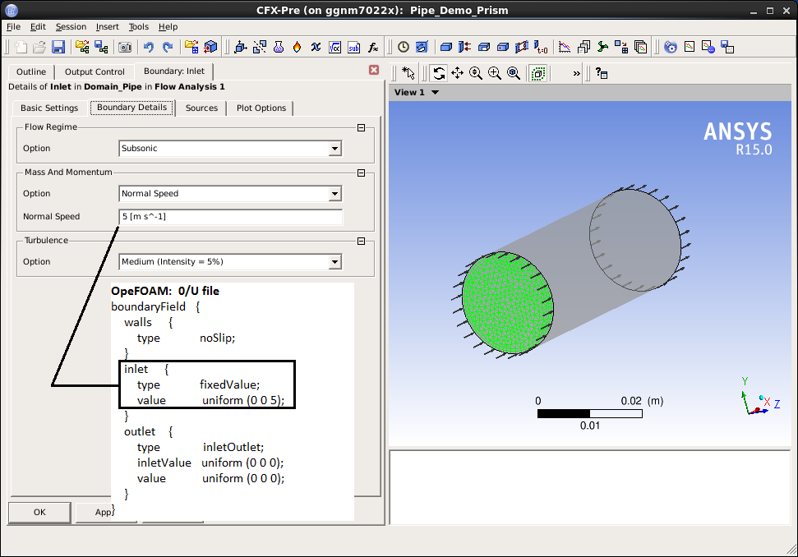Collapse the Turbulence group
The height and width of the screenshot is (557, 798).
[361, 241]
